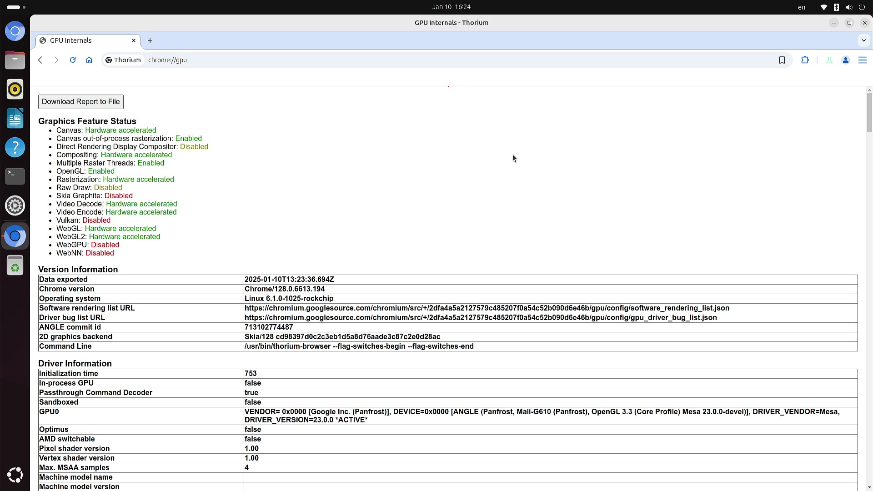Open the Thorium hamburger menu
873x491 pixels.
tap(863, 60)
